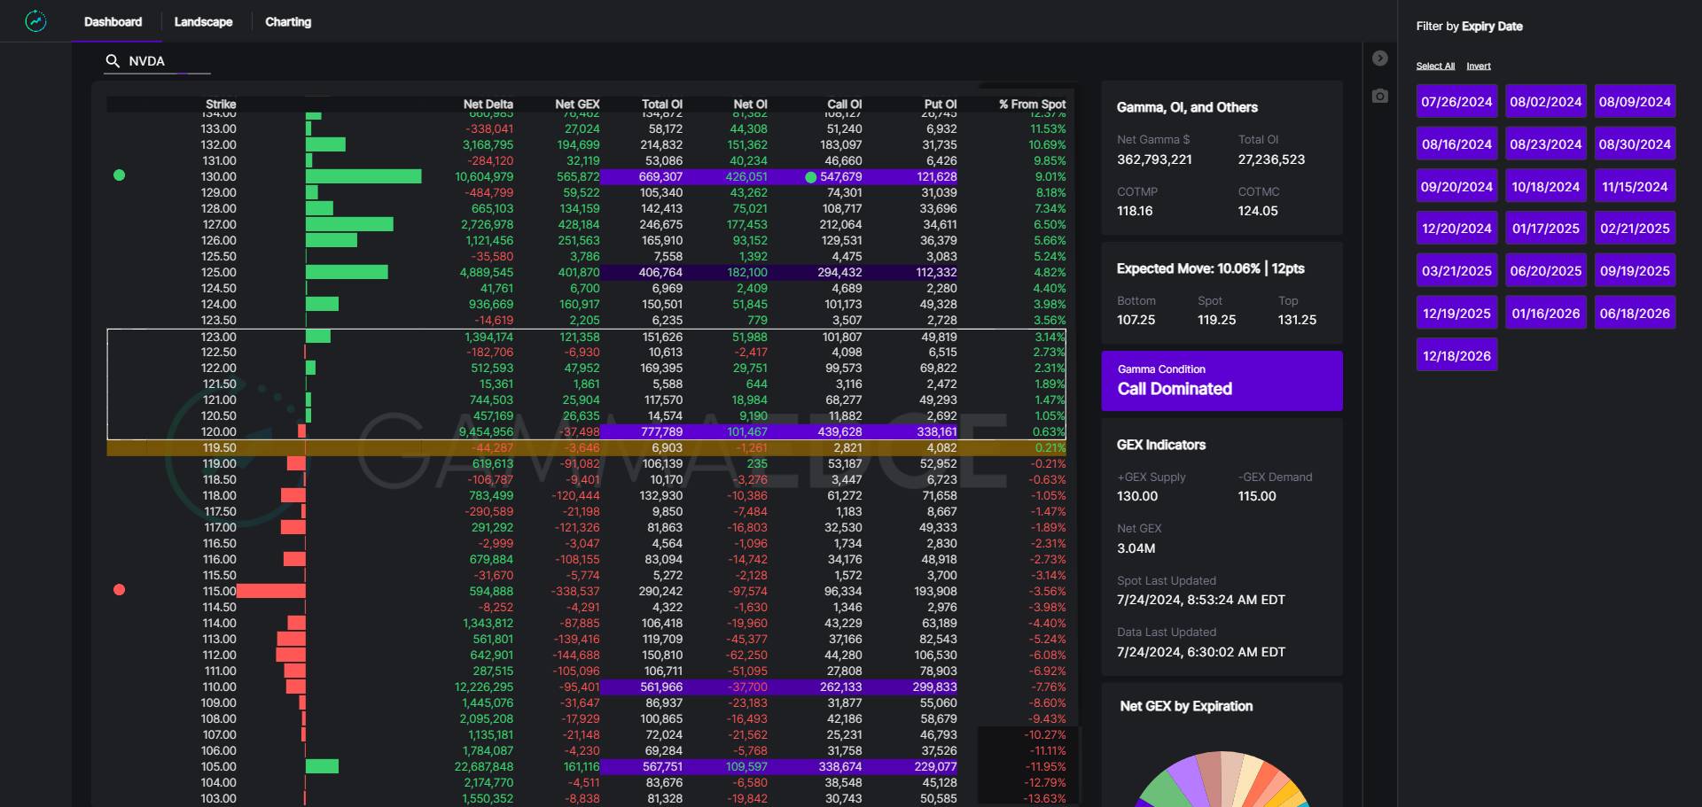The height and width of the screenshot is (807, 1702).
Task: Switch to the Landscape tab
Action: point(203,22)
